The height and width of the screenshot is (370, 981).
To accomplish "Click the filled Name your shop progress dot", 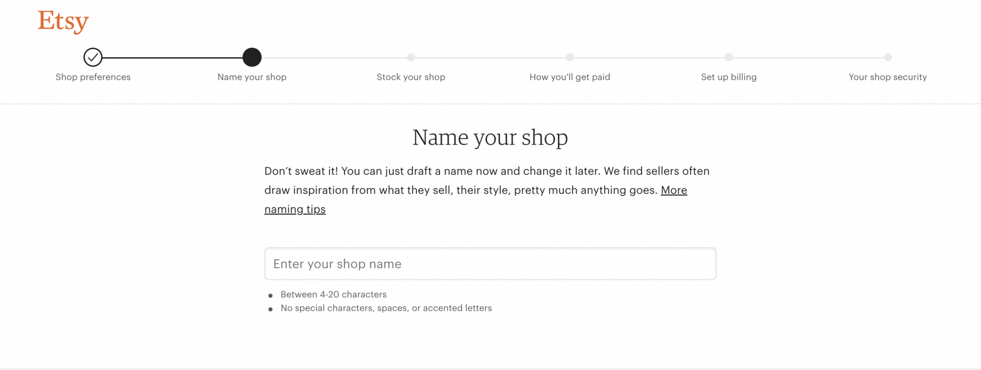I will pos(252,57).
